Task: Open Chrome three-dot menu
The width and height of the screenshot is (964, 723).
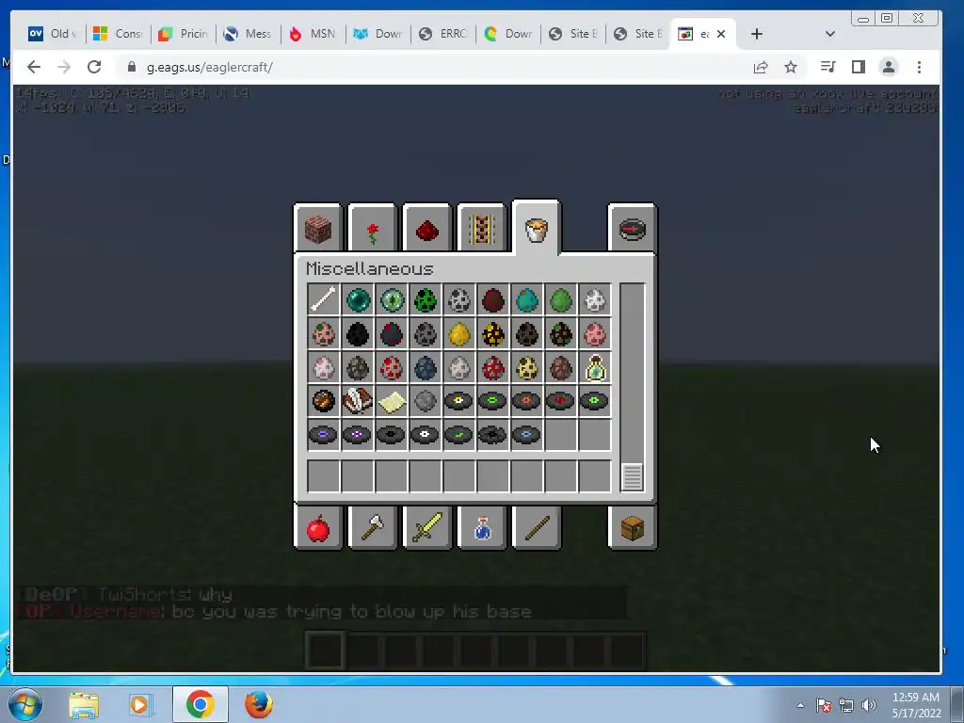Action: point(919,67)
